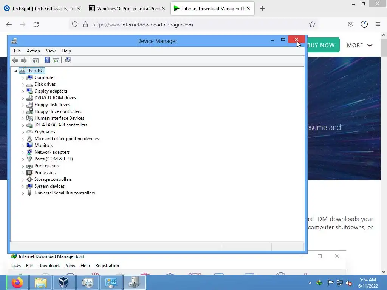This screenshot has height=290, width=387.
Task: Select Mice and other pointing devices item
Action: [67, 139]
